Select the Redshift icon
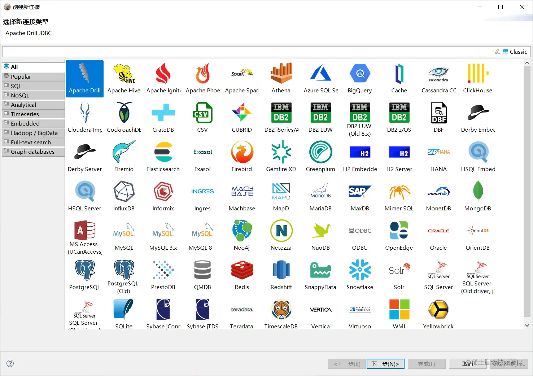Image resolution: width=533 pixels, height=376 pixels. click(x=281, y=270)
